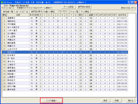Image resolution: width=138 pixels, height=104 pixels.
Task: Open the title bar dropdown arrow after game title
Action: 85,2
